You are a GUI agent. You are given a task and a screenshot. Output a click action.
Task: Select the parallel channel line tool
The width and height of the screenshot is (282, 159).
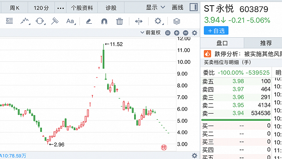[55, 21]
